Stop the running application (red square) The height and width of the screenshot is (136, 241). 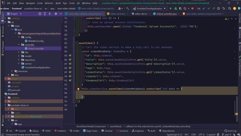192,9
